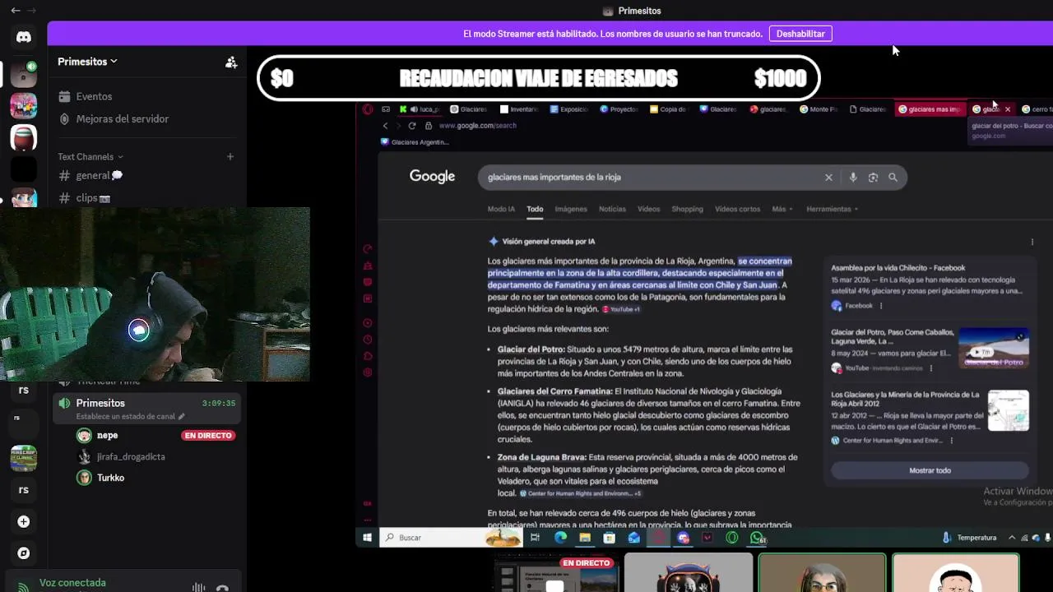The width and height of the screenshot is (1053, 592).
Task: Open File Explorer from streamed taskbar
Action: point(585,538)
